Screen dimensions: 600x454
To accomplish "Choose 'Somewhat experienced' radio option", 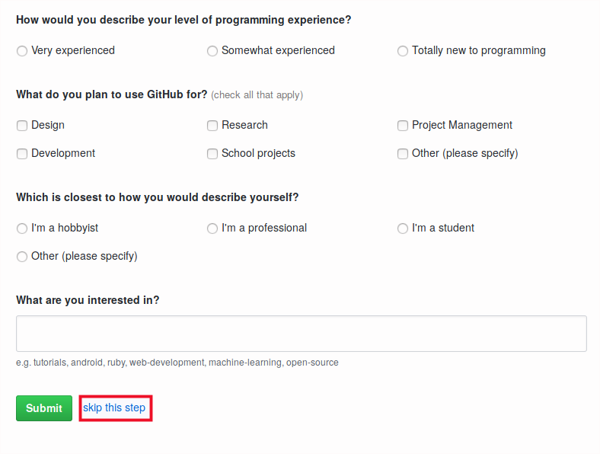I will (212, 51).
